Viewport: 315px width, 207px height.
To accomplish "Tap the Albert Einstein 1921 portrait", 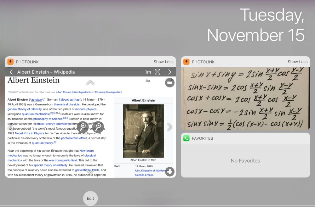I will click(143, 131).
